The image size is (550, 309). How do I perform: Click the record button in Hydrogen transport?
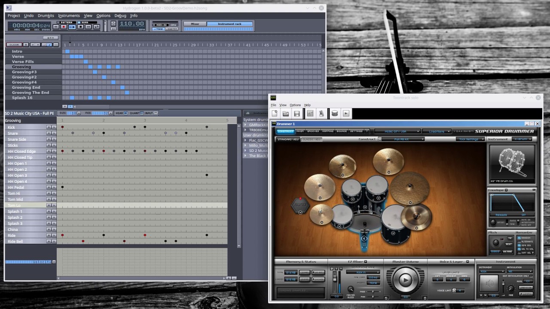click(x=64, y=27)
